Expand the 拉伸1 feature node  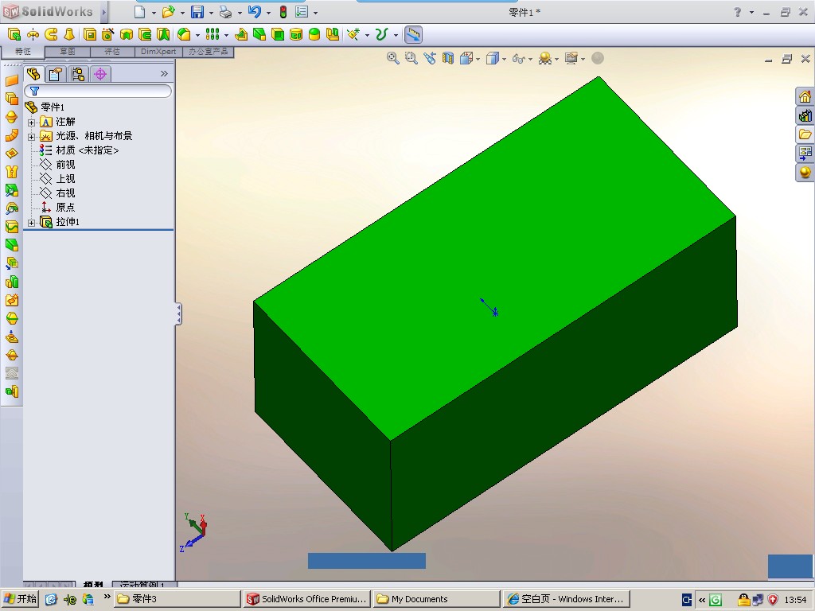click(x=31, y=223)
